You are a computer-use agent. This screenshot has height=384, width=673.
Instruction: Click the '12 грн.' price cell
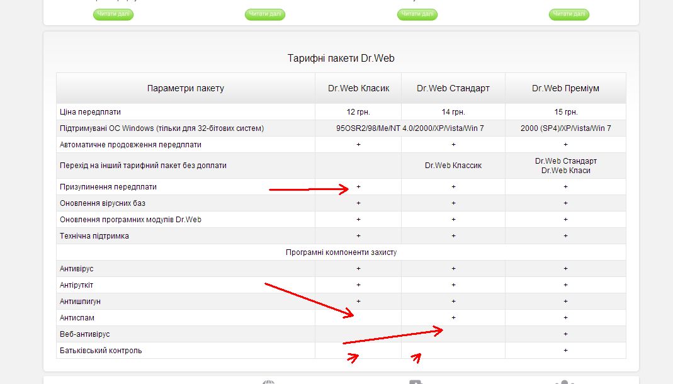pyautogui.click(x=358, y=112)
